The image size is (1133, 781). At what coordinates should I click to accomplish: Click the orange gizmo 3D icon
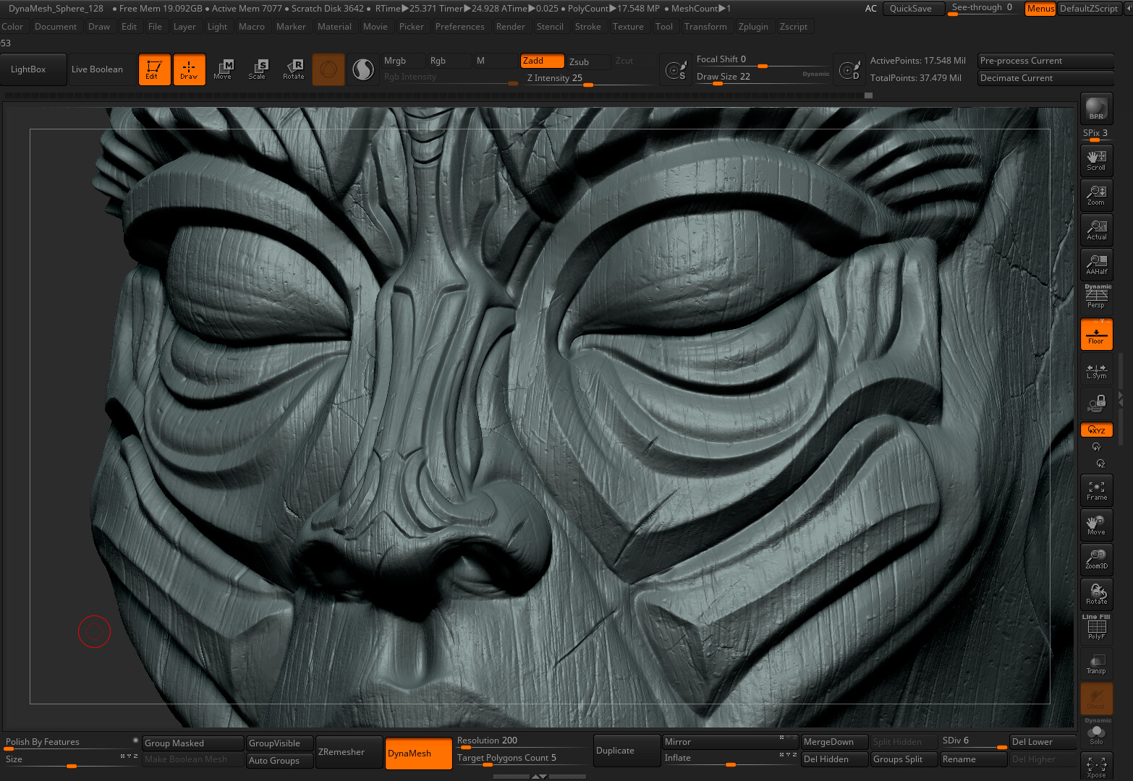[328, 69]
